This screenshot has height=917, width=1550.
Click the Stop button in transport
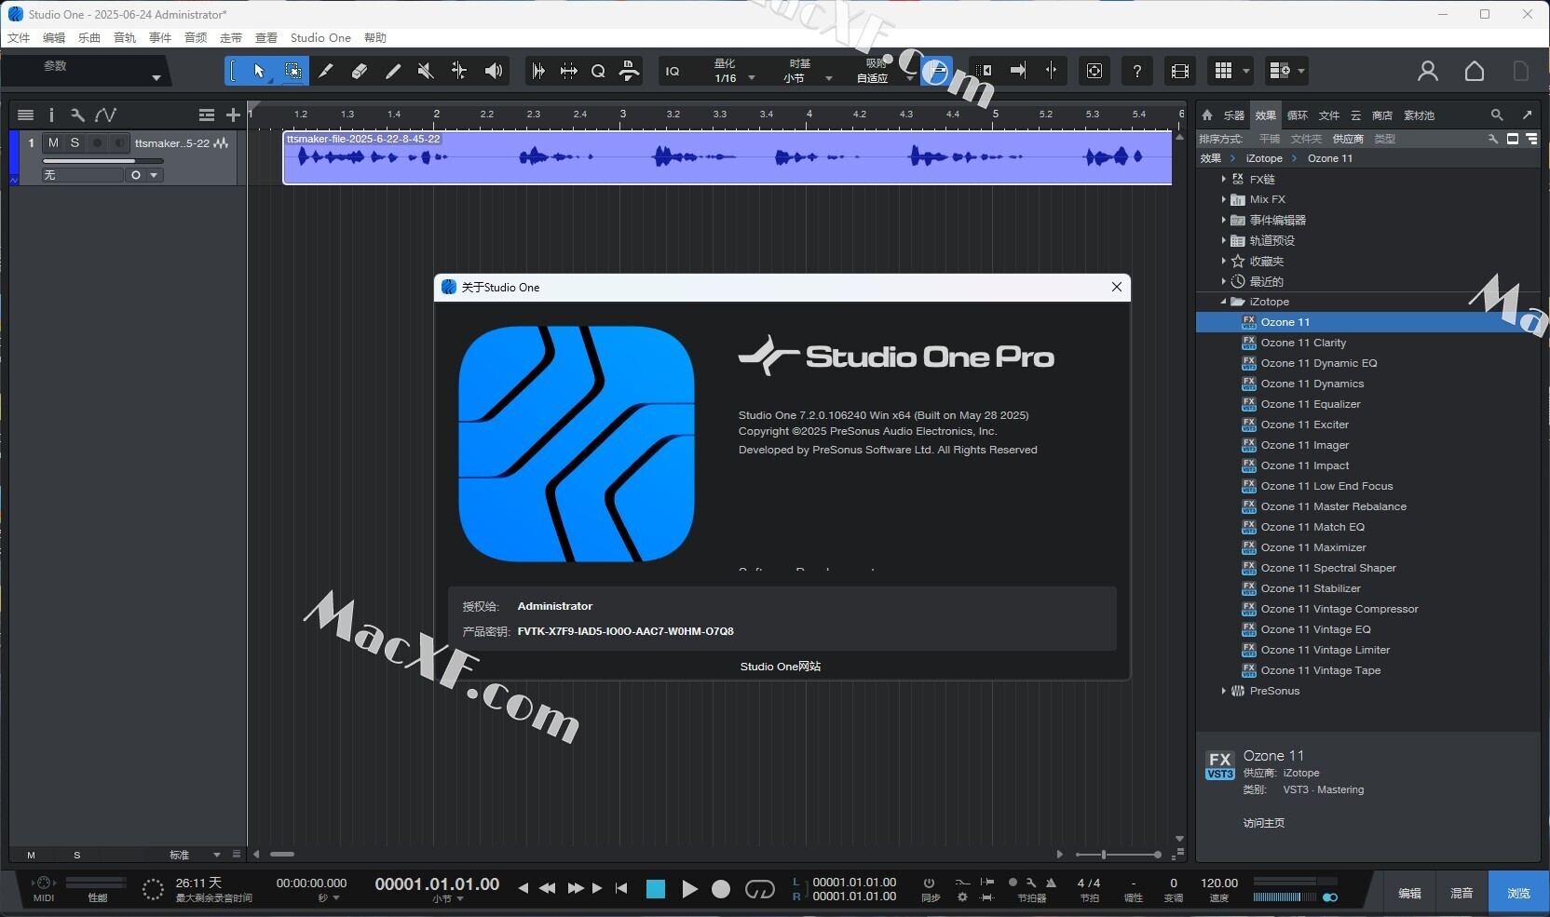[x=656, y=889]
